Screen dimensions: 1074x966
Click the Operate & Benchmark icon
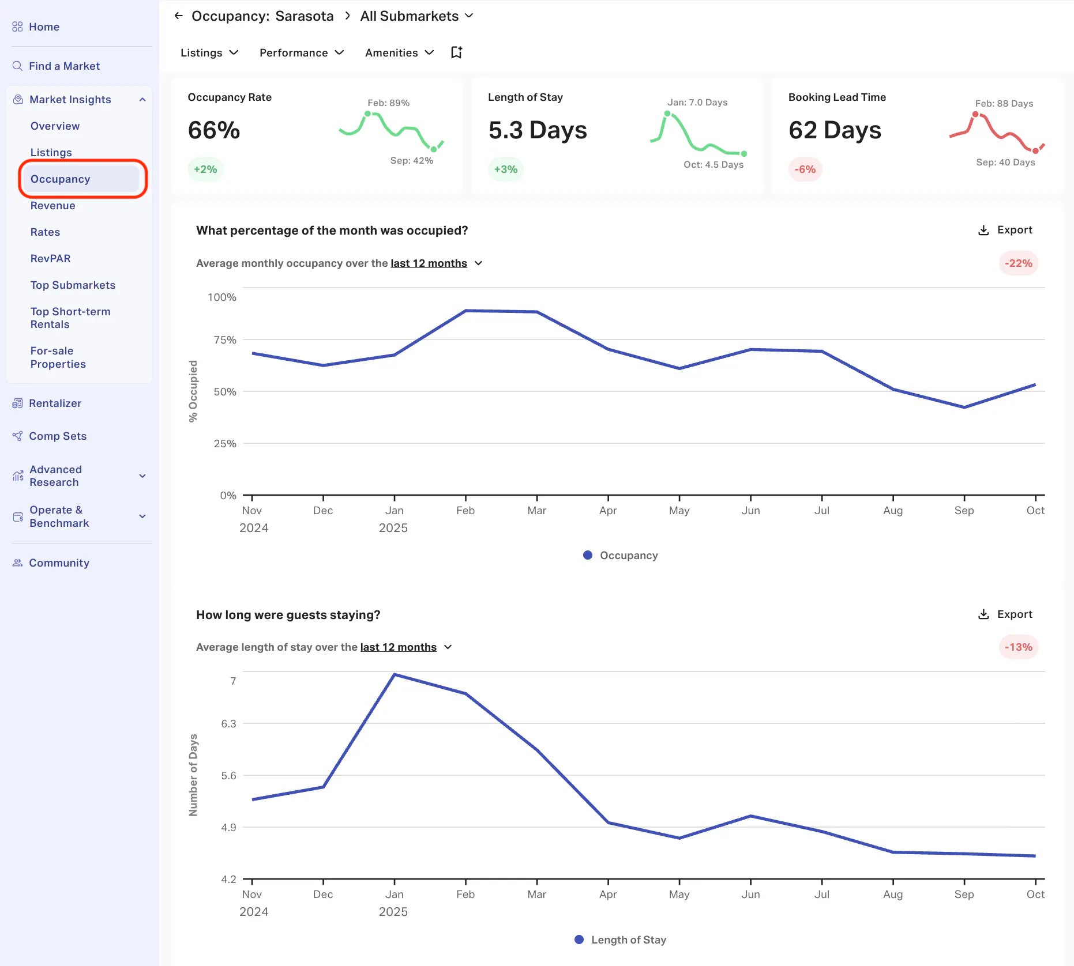click(x=18, y=516)
